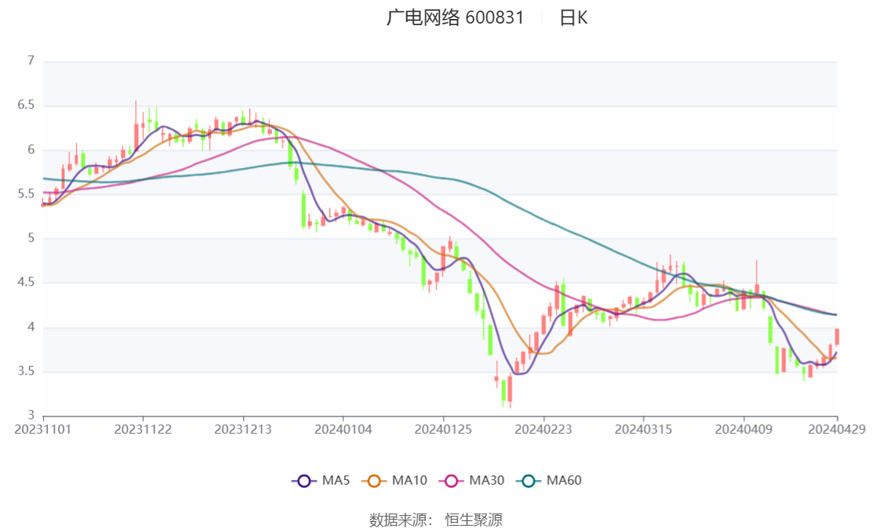
Task: Select the 日K chart period label
Action: [x=573, y=18]
